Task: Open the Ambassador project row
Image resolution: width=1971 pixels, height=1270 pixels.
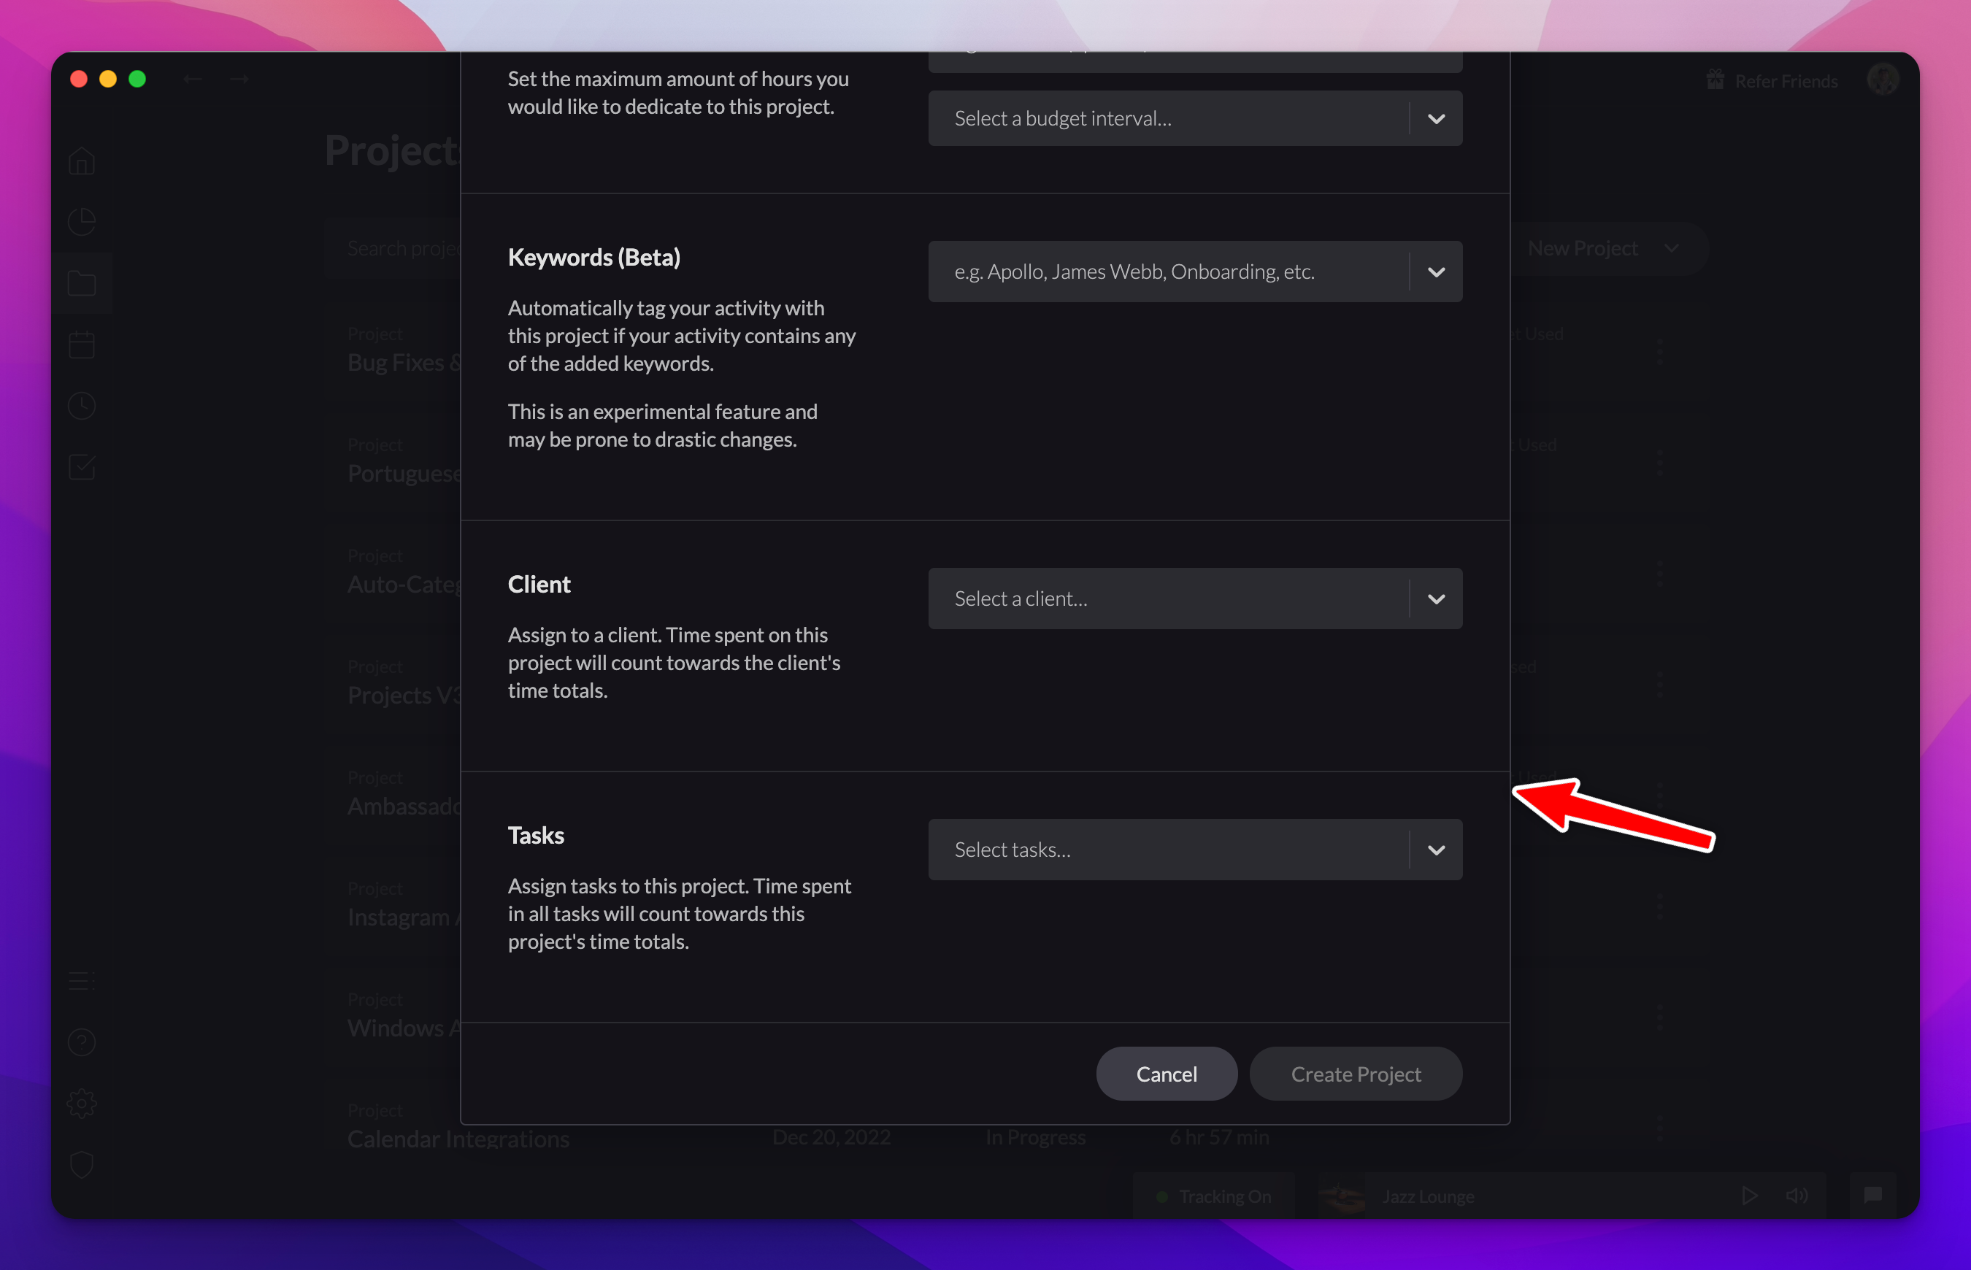Action: (403, 806)
